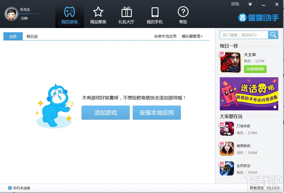Open the 礼包大厅 gift tab
This screenshot has width=284, height=193.
126,15
